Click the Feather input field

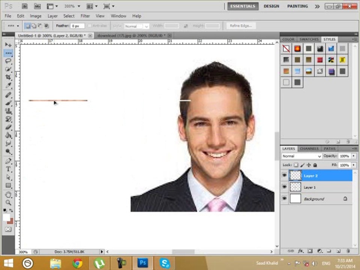point(77,26)
